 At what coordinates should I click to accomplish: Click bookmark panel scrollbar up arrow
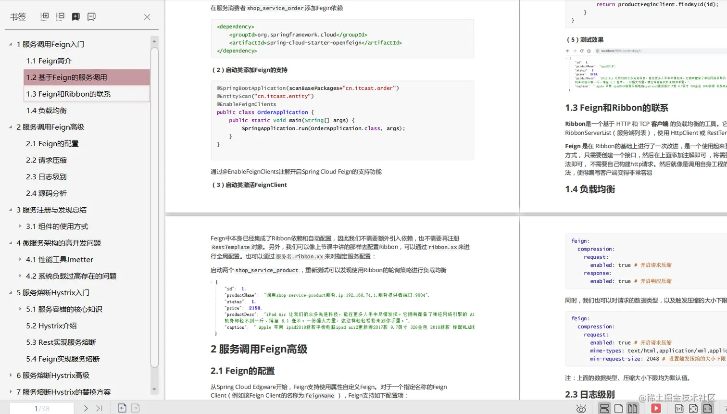pos(154,41)
